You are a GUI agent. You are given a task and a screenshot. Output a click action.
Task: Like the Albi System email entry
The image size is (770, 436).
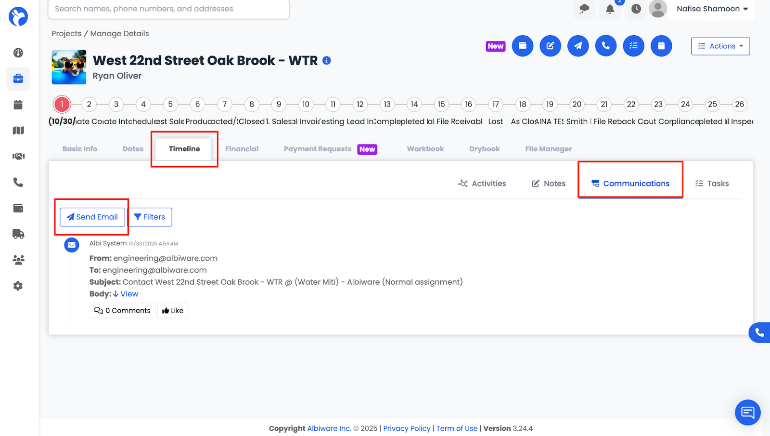pyautogui.click(x=173, y=311)
